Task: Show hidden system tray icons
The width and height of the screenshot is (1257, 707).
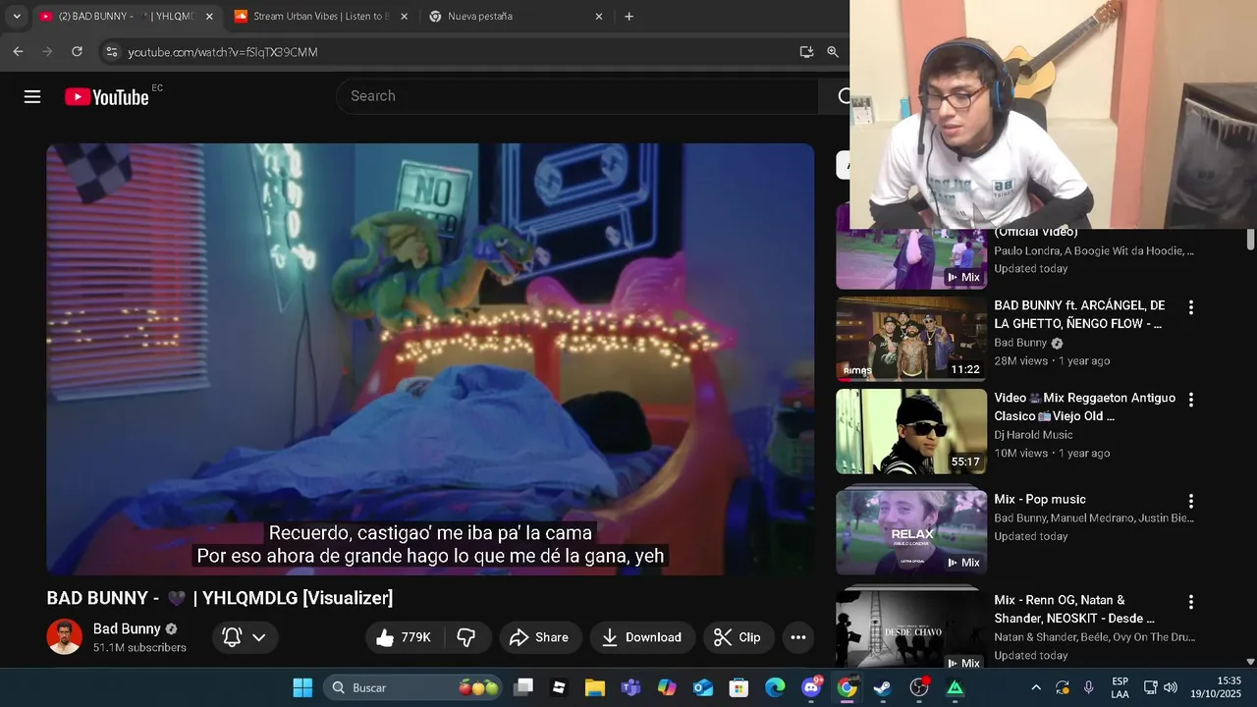Action: click(1035, 687)
